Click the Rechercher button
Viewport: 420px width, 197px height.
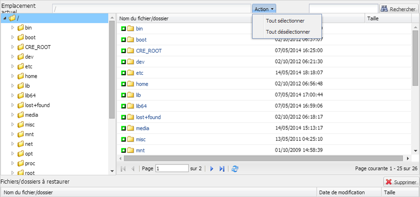[x=399, y=9]
